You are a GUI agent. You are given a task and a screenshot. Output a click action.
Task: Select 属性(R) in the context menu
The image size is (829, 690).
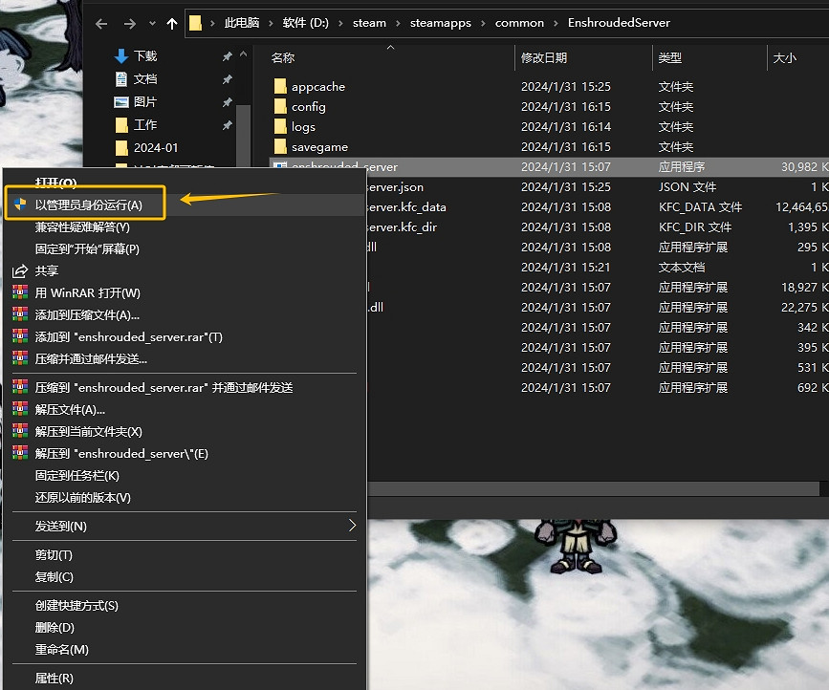click(x=54, y=678)
